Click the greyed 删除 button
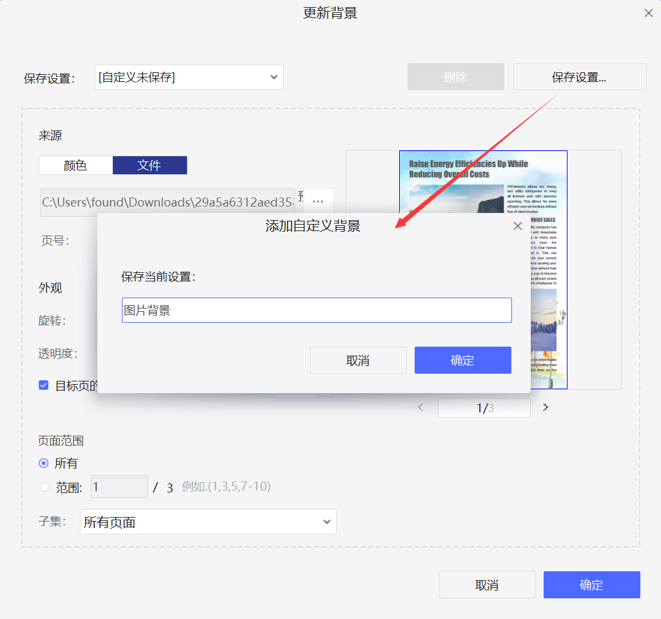This screenshot has height=619, width=661. pyautogui.click(x=455, y=77)
